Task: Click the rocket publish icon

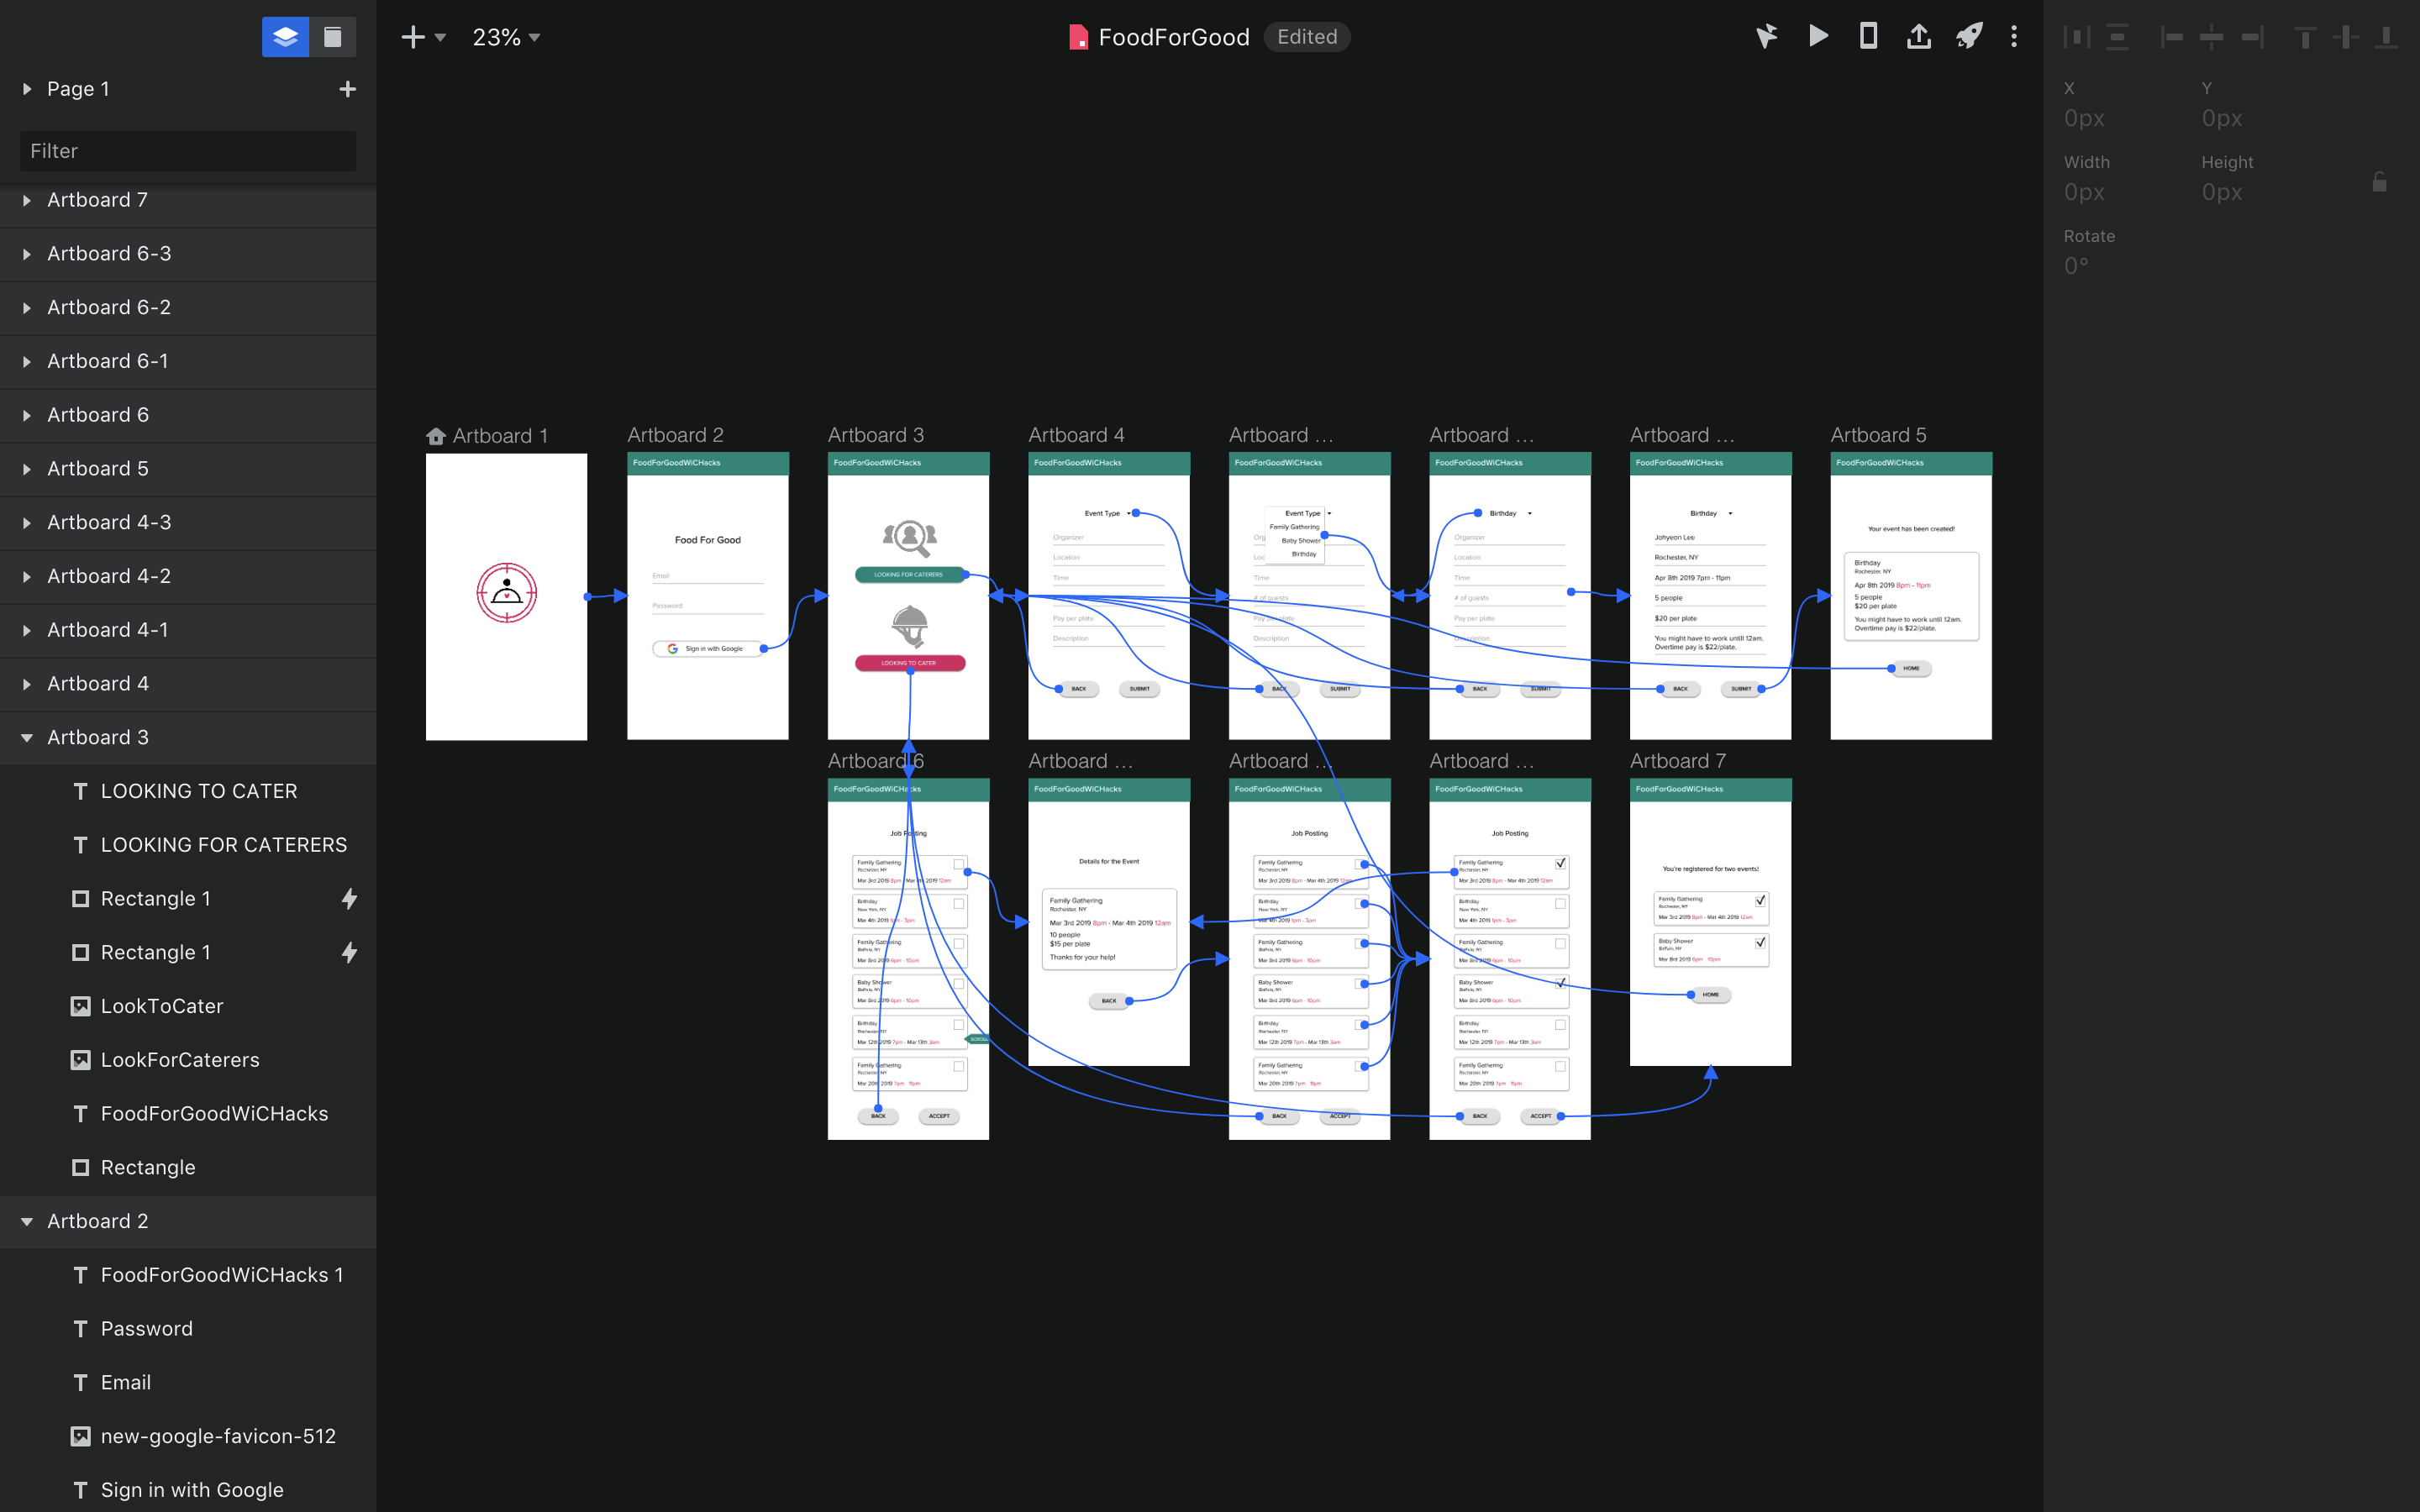Action: [x=1968, y=37]
